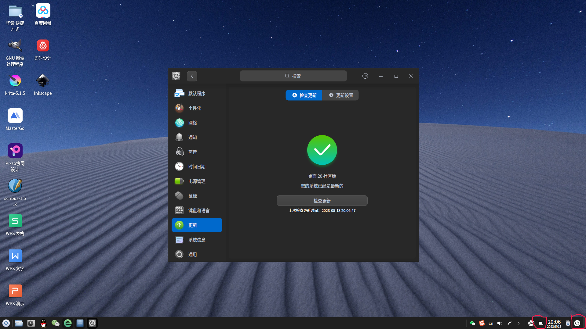Screen dimensions: 586x329
Task: Open 网络 network settings
Action: 197,123
